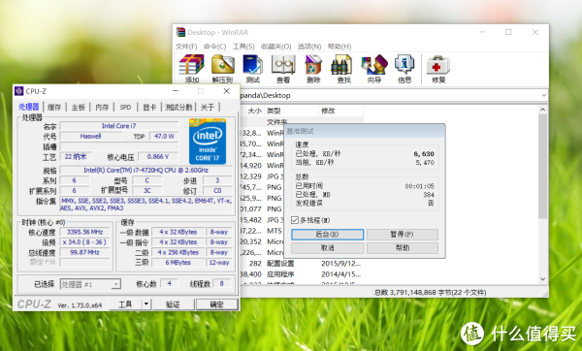Viewport: 582px width, 351px height.
Task: Click the 99.87 MHz bus speed value
Action: 85,252
